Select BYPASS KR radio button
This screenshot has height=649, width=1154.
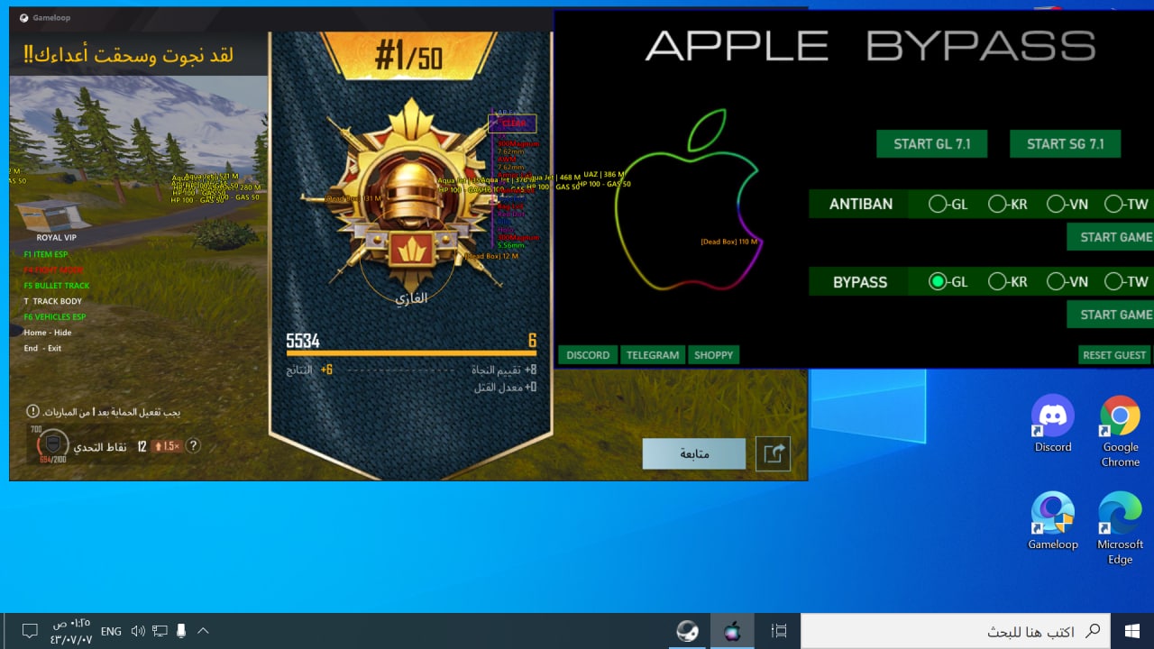[997, 282]
